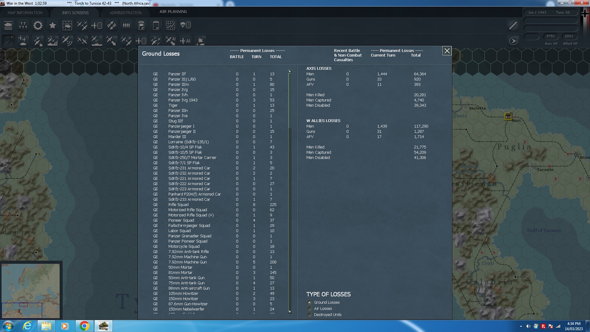Viewport: 590px width, 332px height.
Task: Click the star victory points icon
Action: [53, 26]
